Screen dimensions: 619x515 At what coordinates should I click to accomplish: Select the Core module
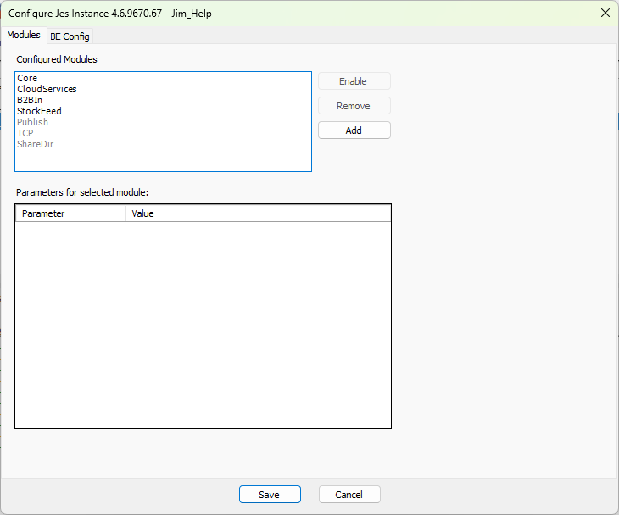point(27,78)
